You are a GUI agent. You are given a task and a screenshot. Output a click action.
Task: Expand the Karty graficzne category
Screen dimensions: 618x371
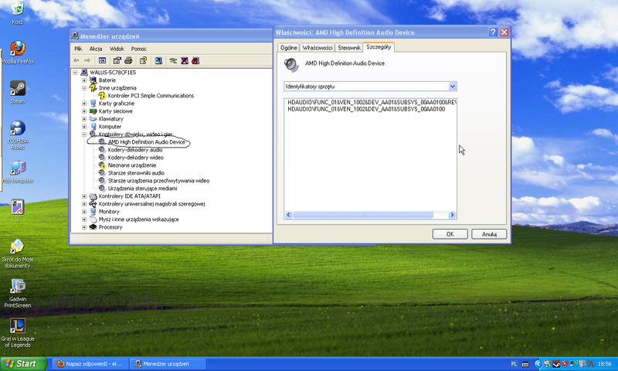point(84,104)
